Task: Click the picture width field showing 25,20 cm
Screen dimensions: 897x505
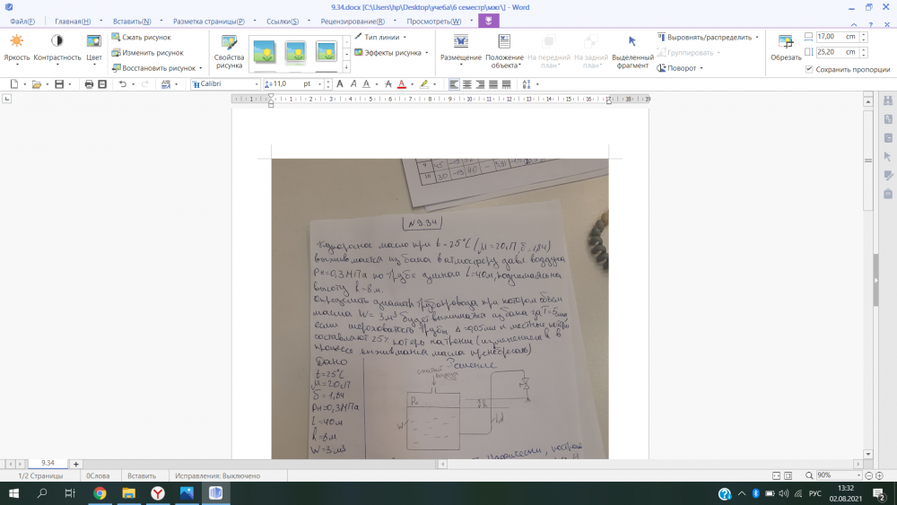Action: click(836, 52)
